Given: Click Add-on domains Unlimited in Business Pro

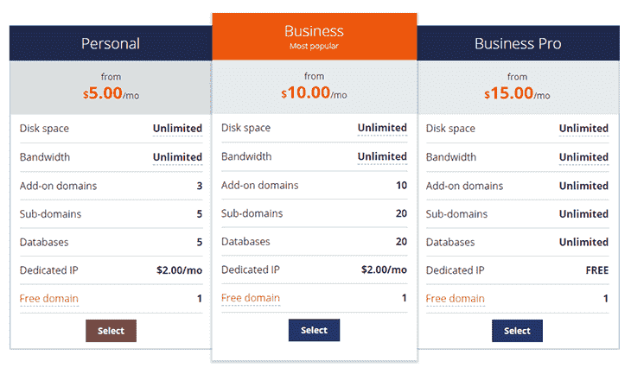Looking at the screenshot, I should click(583, 186).
